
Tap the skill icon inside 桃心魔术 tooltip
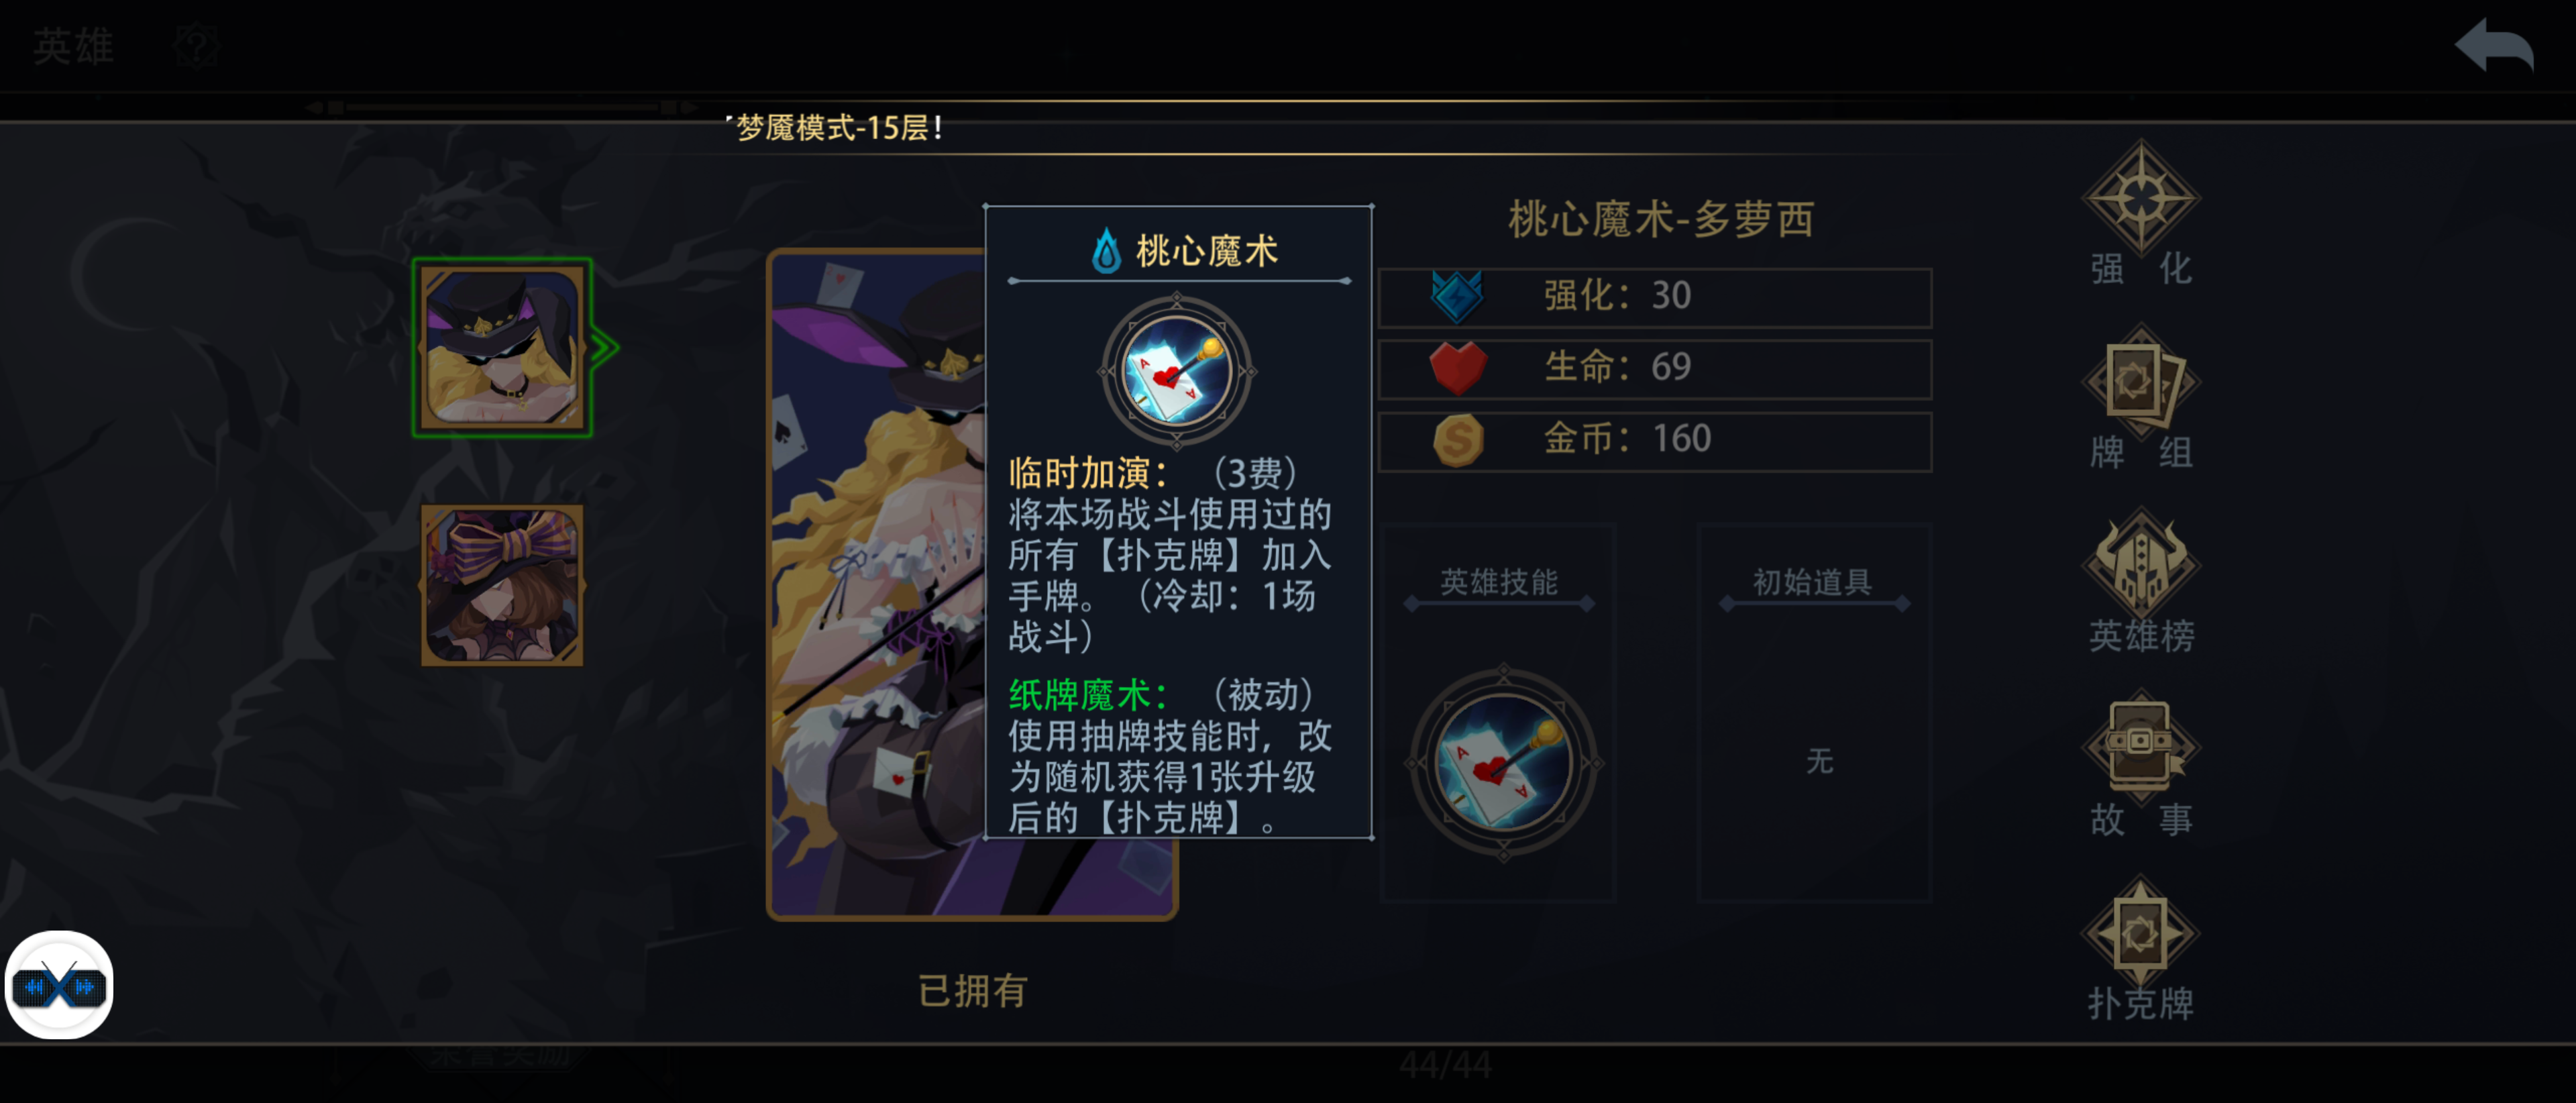click(x=1177, y=371)
